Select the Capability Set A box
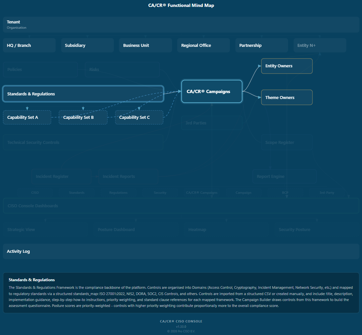362x335 pixels. [27, 117]
